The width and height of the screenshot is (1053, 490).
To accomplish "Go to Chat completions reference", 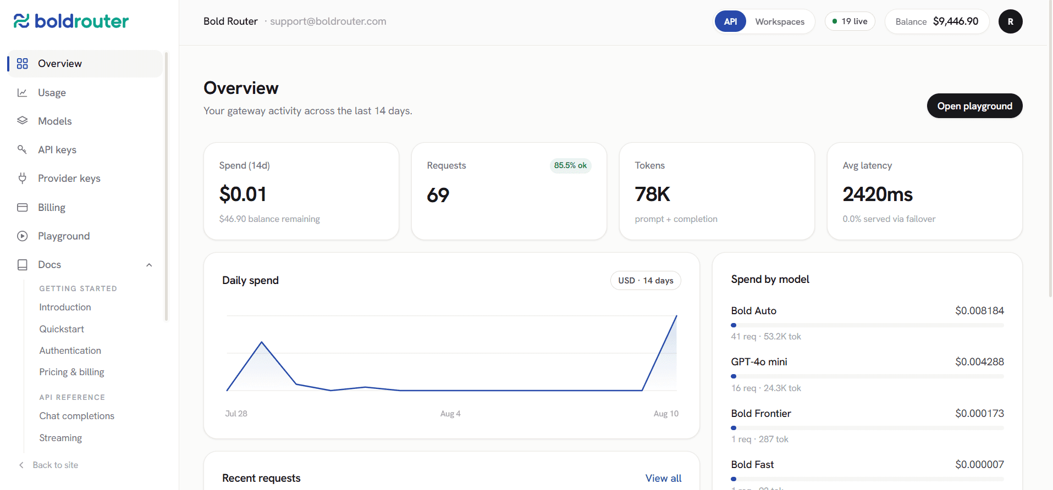I will click(77, 416).
